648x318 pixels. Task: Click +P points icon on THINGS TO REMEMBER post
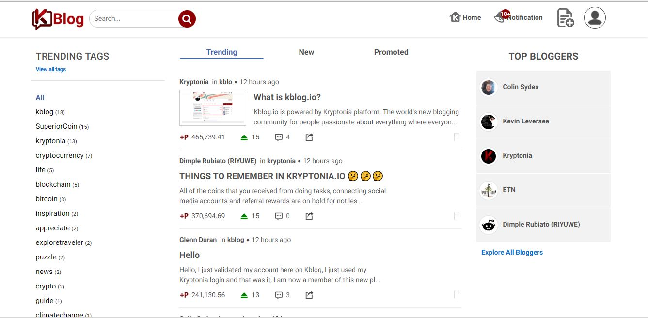(x=184, y=216)
